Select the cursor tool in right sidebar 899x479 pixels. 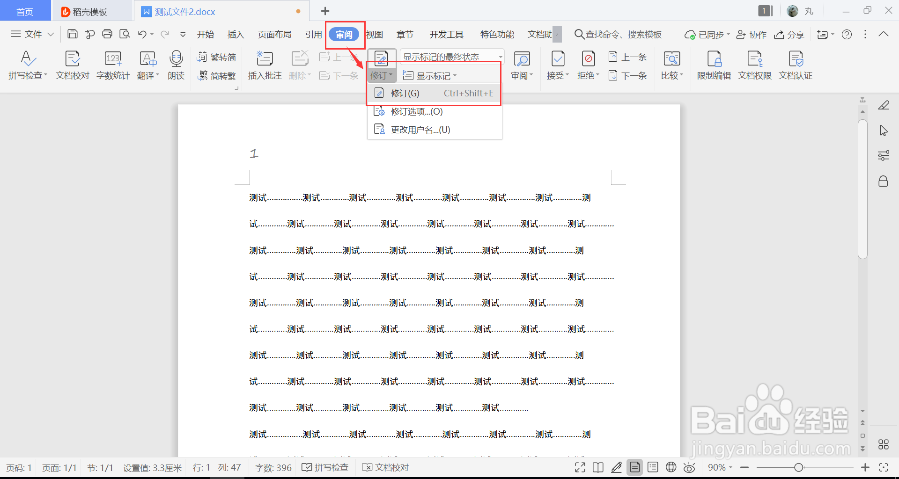884,131
